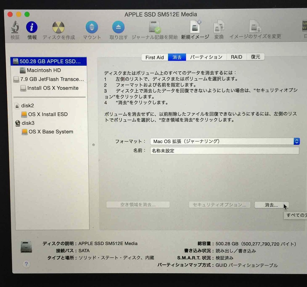Switch to the パーティション tab
The height and width of the screenshot is (287, 307).
(206, 57)
